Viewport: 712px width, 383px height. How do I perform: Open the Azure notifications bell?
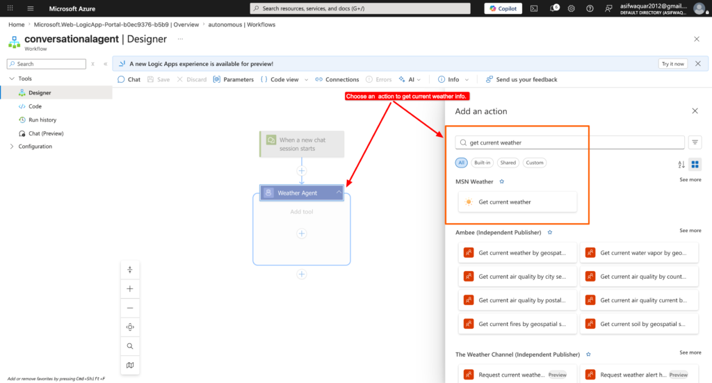554,8
